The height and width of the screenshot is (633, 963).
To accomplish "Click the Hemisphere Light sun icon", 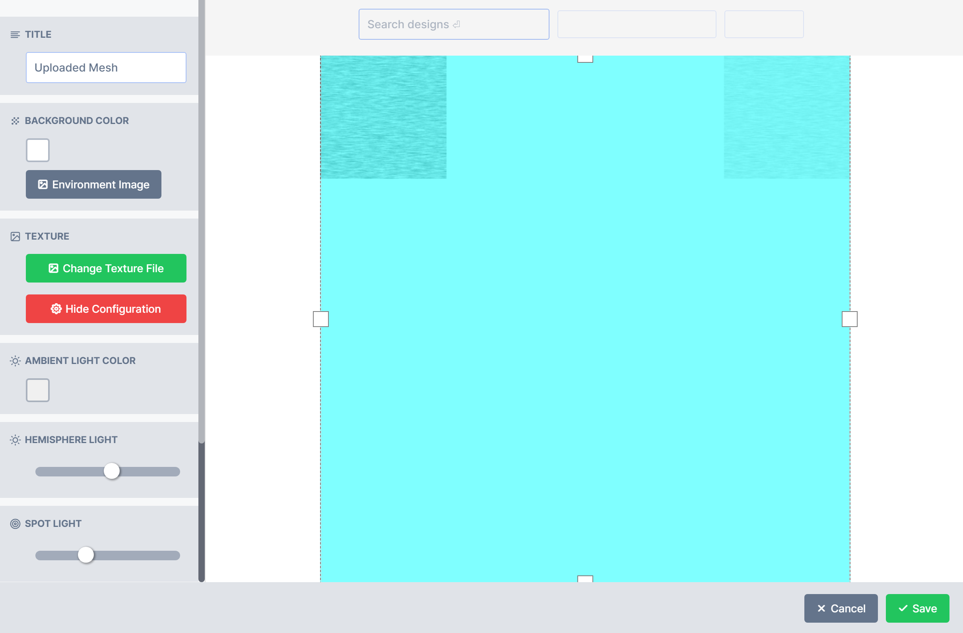I will pyautogui.click(x=15, y=440).
